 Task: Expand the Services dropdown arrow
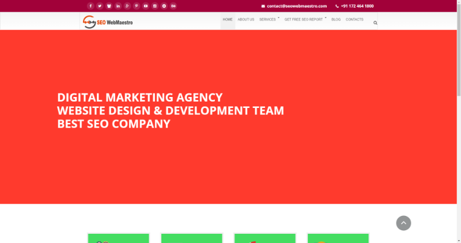tap(278, 18)
